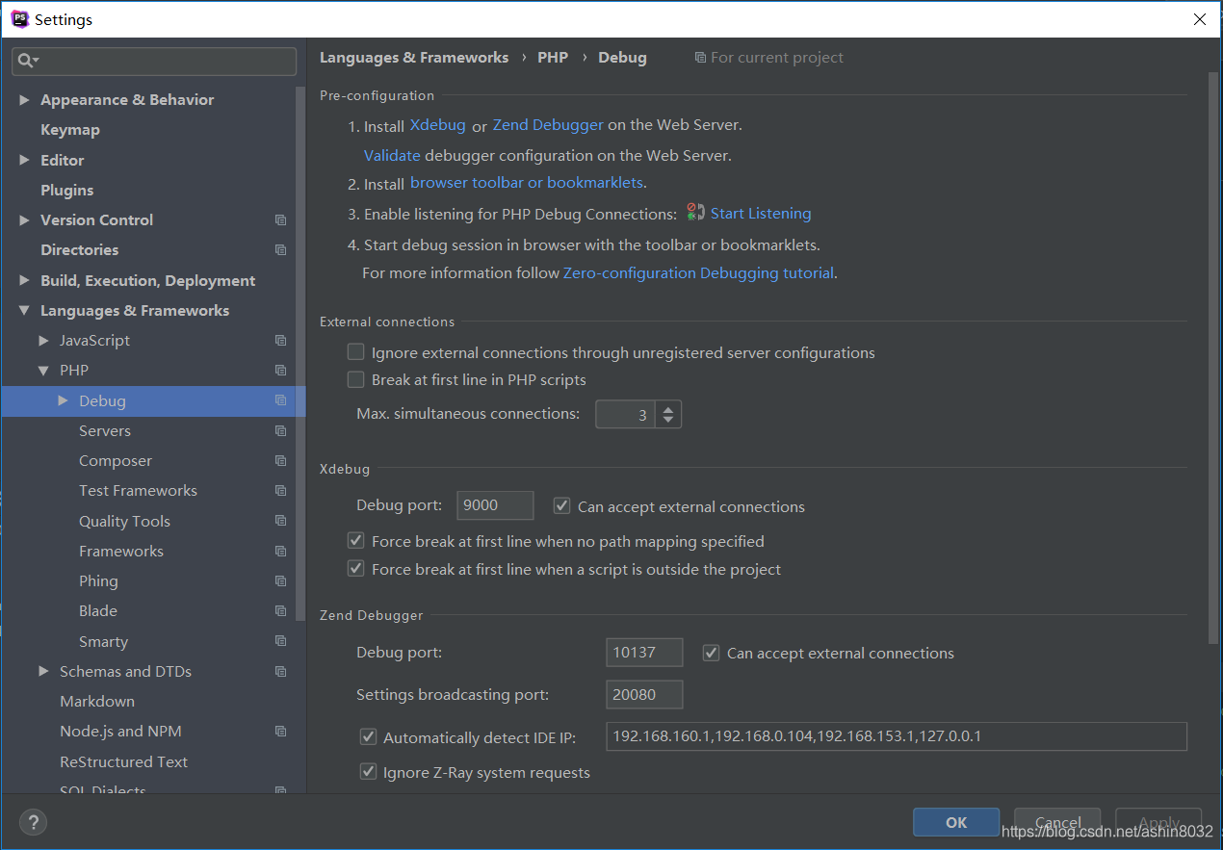Viewport: 1223px width, 850px height.
Task: Open browser toolbar or bookmarklets link
Action: click(x=527, y=183)
